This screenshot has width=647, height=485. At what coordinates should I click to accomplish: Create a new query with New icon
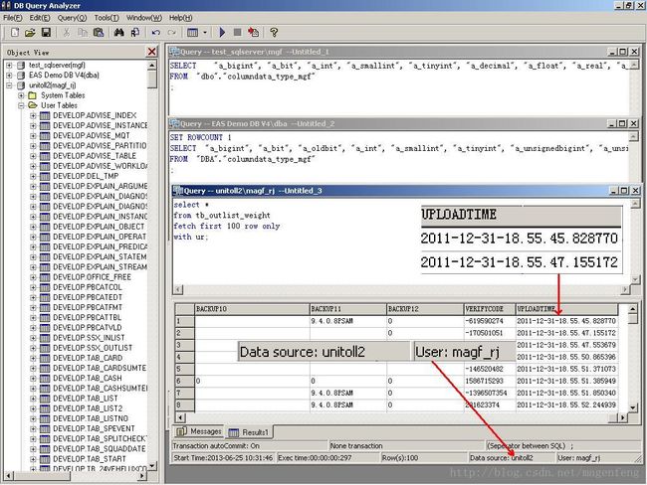point(15,32)
